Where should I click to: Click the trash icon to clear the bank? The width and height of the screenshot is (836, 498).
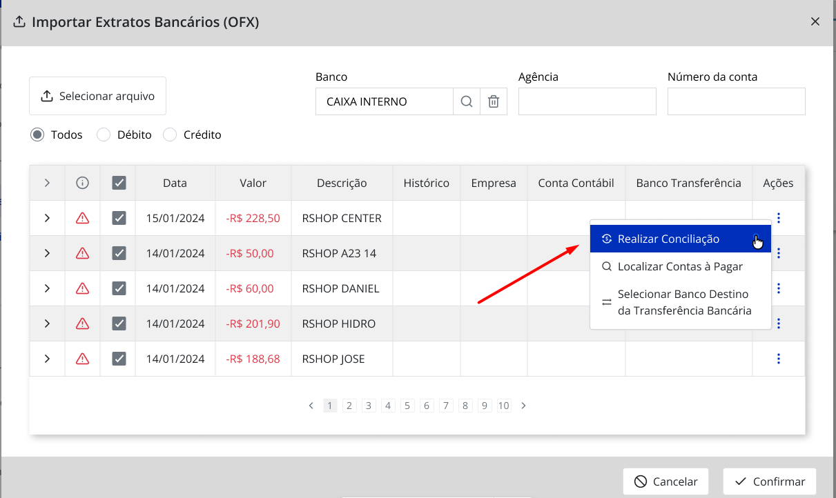coord(494,101)
